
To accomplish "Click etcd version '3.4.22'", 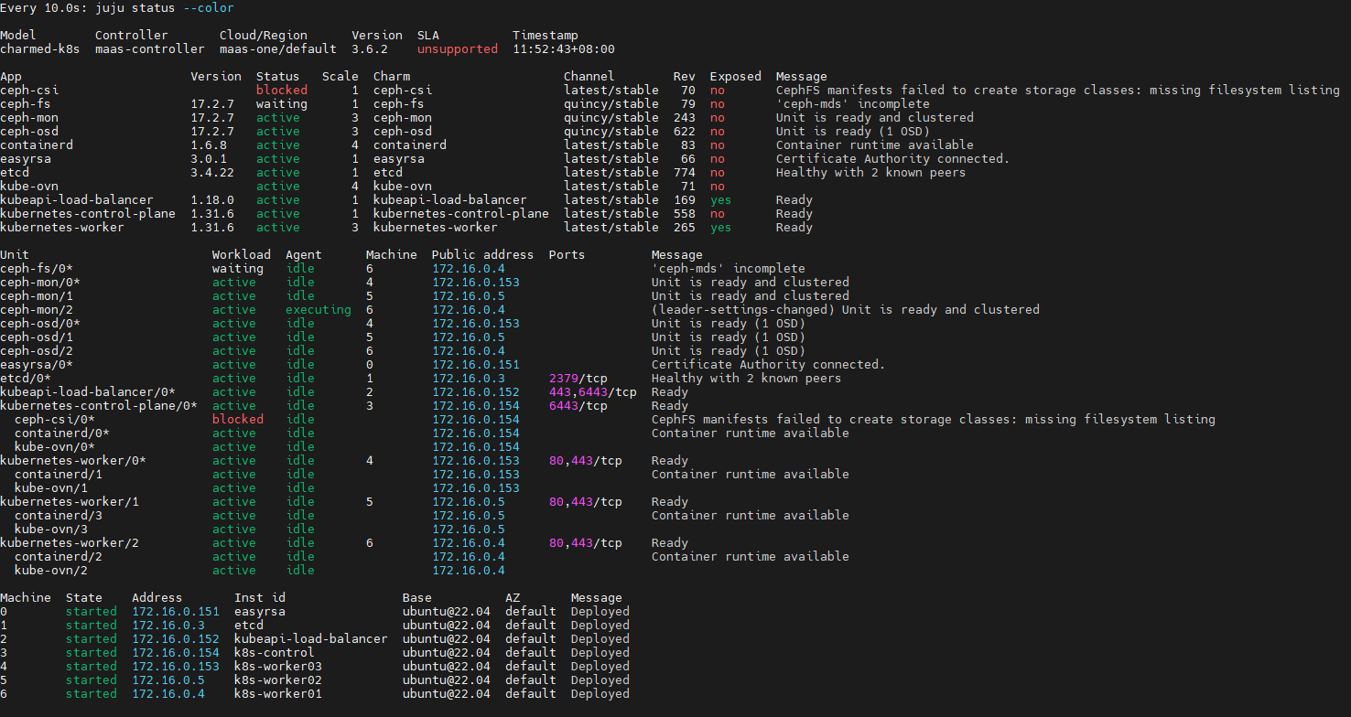I will point(212,173).
